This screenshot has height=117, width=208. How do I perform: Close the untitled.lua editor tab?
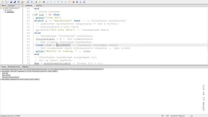click(x=34, y=6)
